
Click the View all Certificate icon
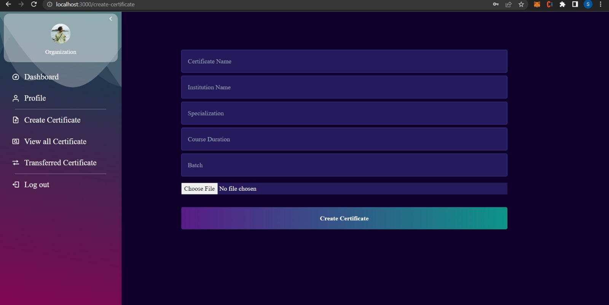point(16,141)
